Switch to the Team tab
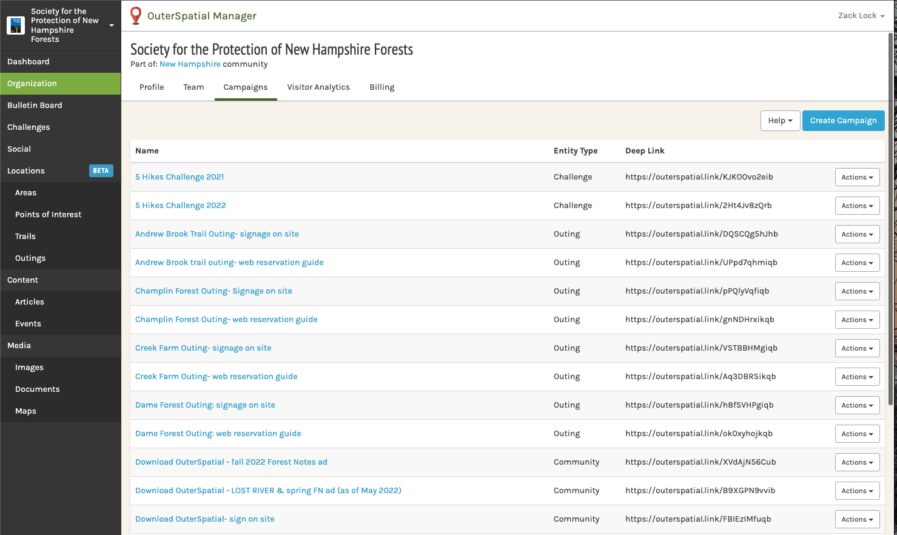Screen dimensions: 897x535 click(193, 87)
